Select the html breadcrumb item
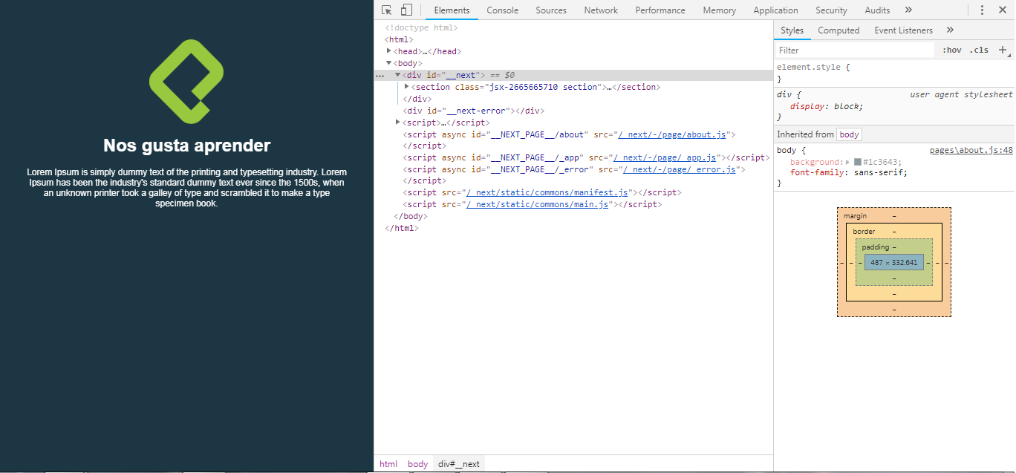The image size is (1016, 473). click(x=388, y=464)
